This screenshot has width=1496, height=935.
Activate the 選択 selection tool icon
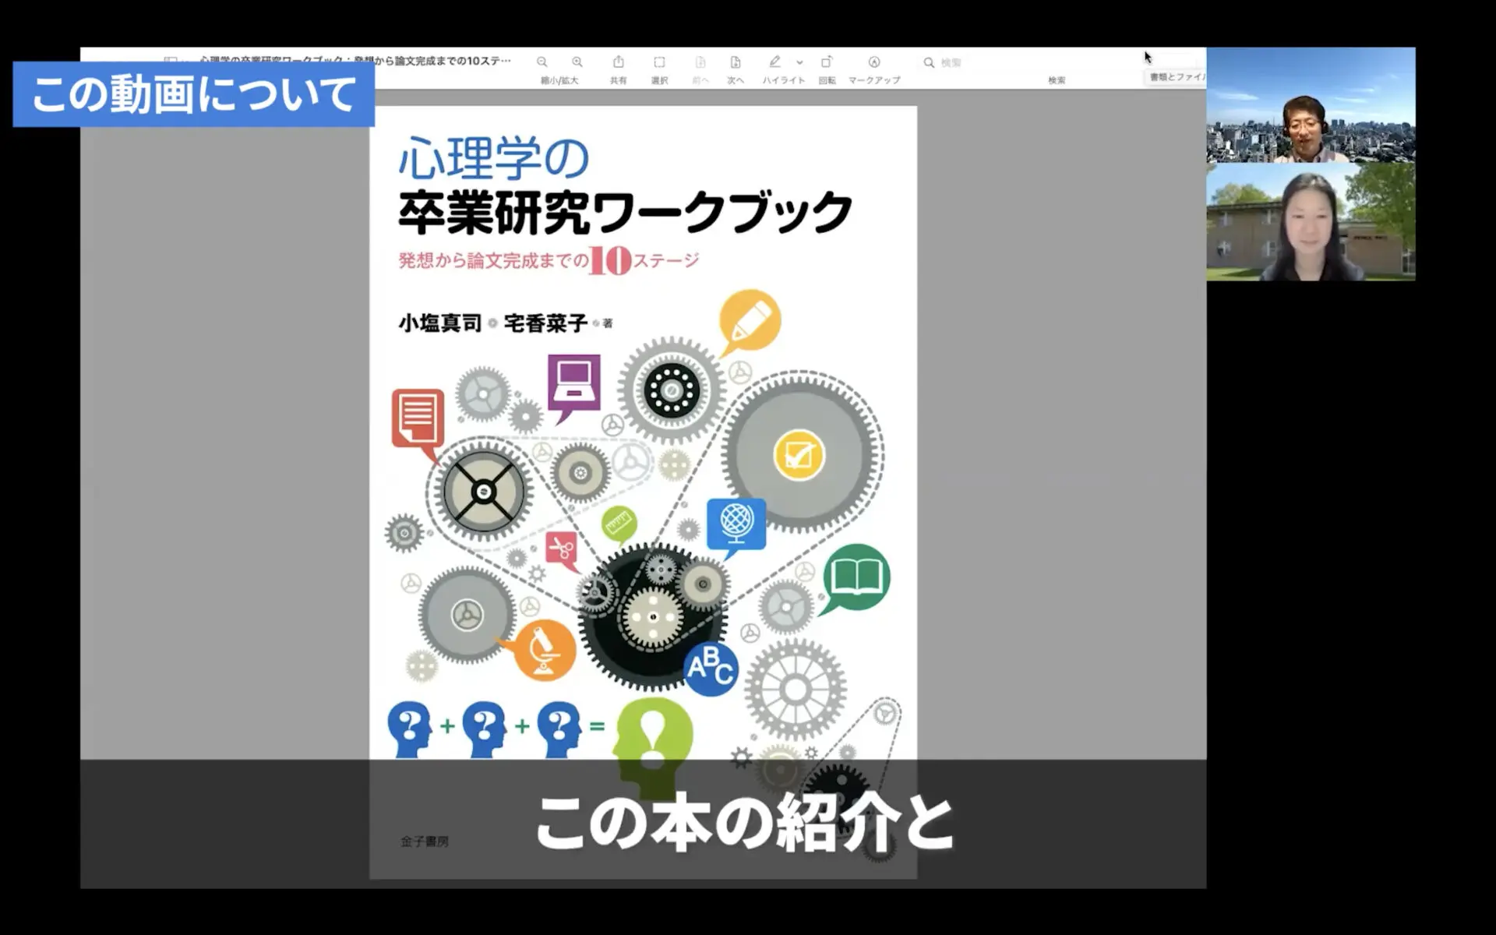(x=659, y=62)
